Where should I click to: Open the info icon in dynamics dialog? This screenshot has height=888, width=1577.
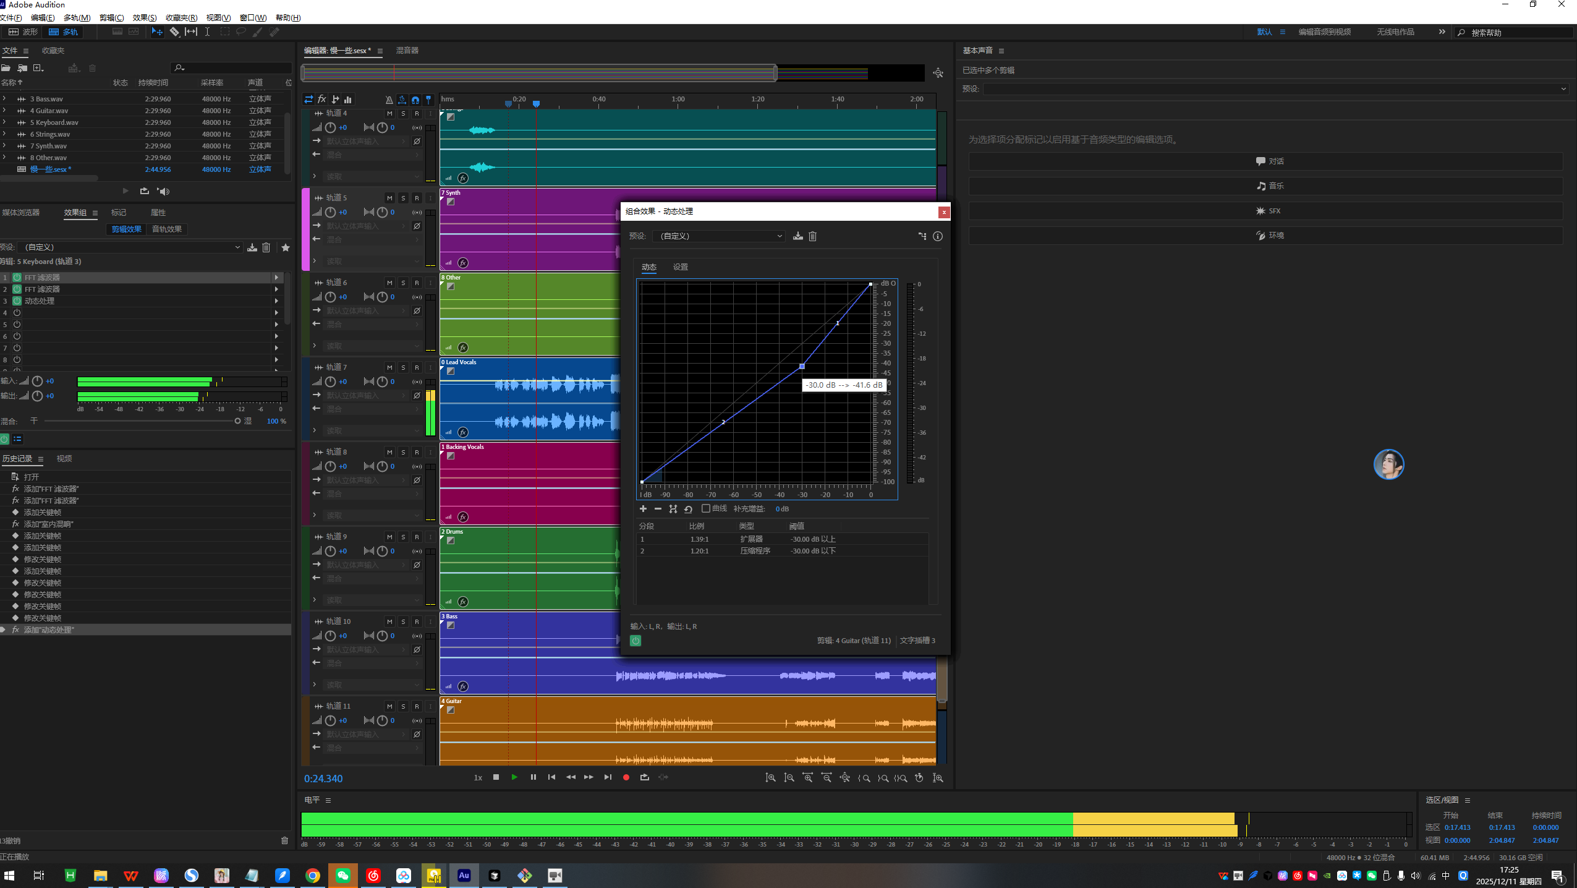click(937, 236)
